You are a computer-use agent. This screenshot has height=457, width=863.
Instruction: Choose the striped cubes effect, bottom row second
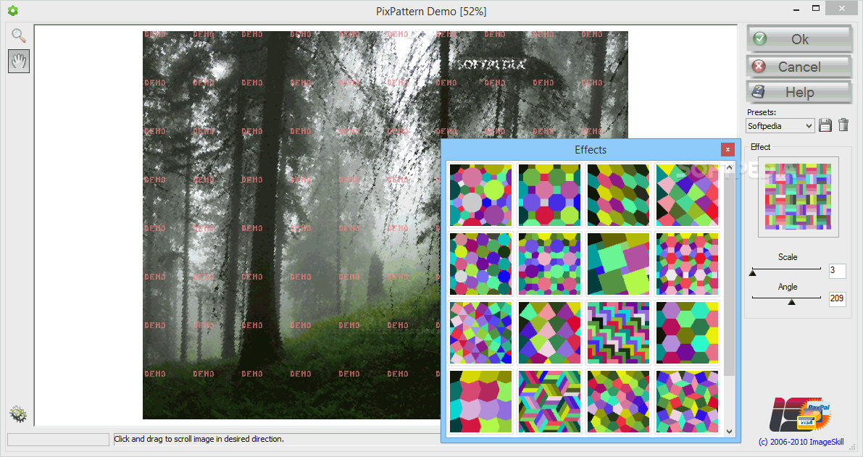[x=549, y=401]
